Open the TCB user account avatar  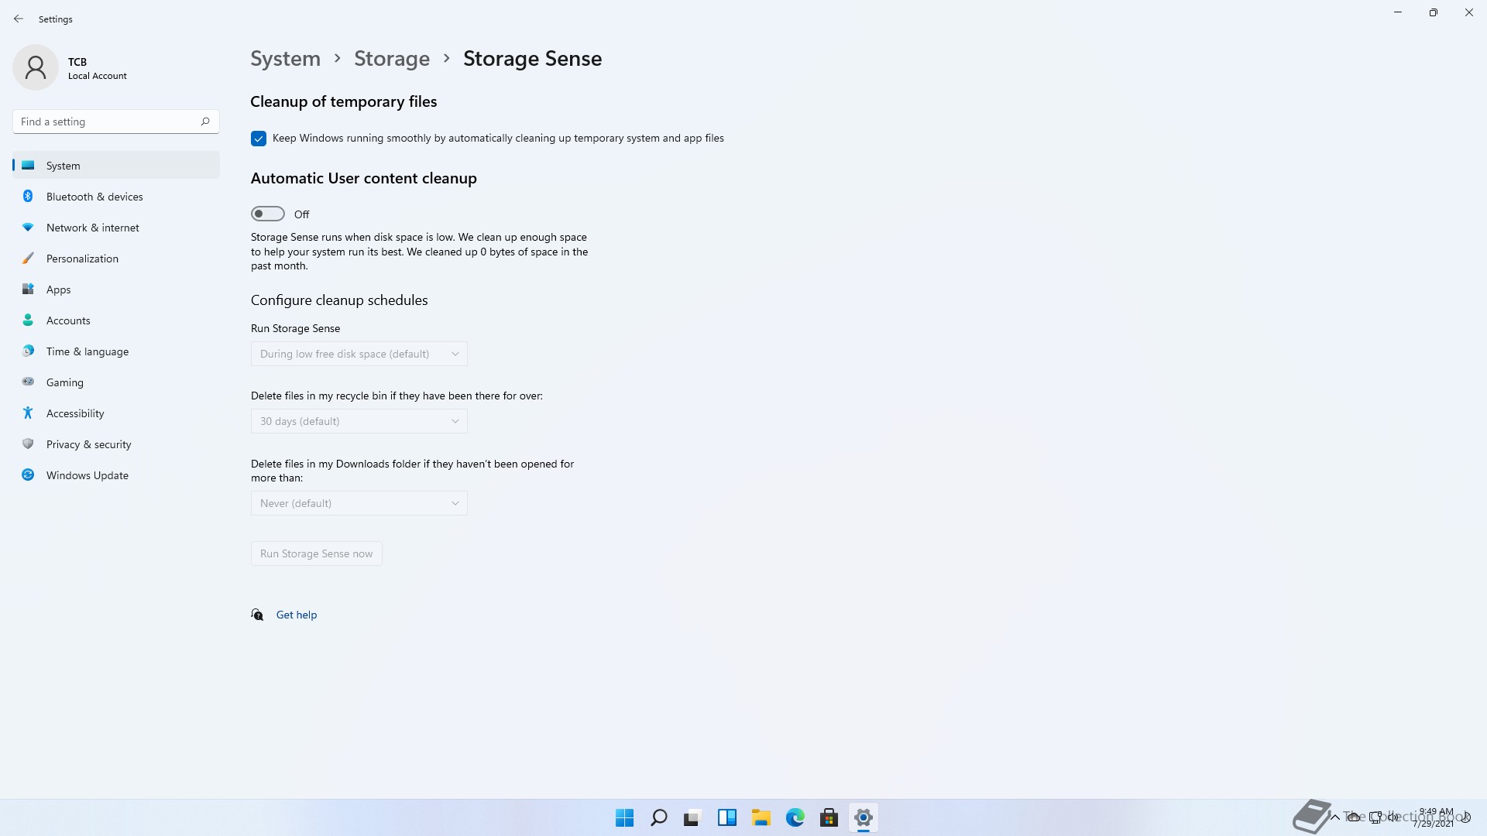coord(36,67)
